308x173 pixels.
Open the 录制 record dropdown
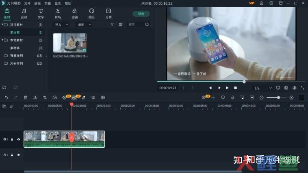tap(84, 24)
